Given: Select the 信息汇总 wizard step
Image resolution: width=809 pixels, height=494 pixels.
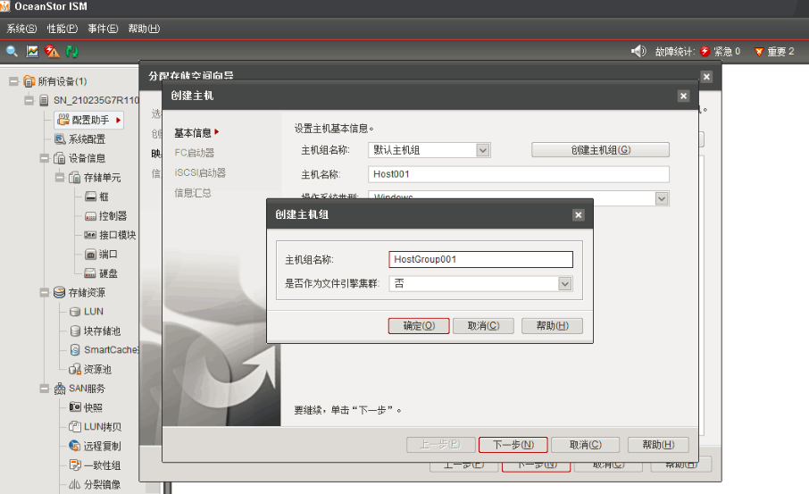Looking at the screenshot, I should (193, 193).
